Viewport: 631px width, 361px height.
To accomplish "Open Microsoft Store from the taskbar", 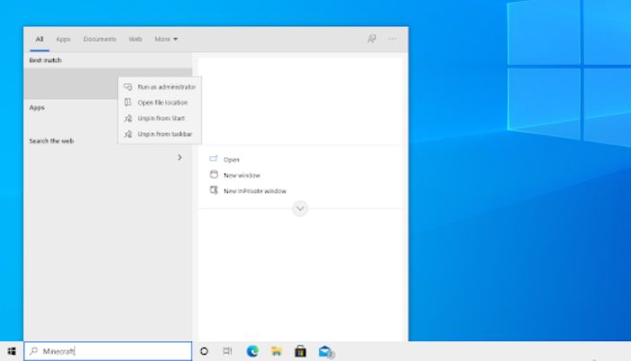I will (300, 351).
